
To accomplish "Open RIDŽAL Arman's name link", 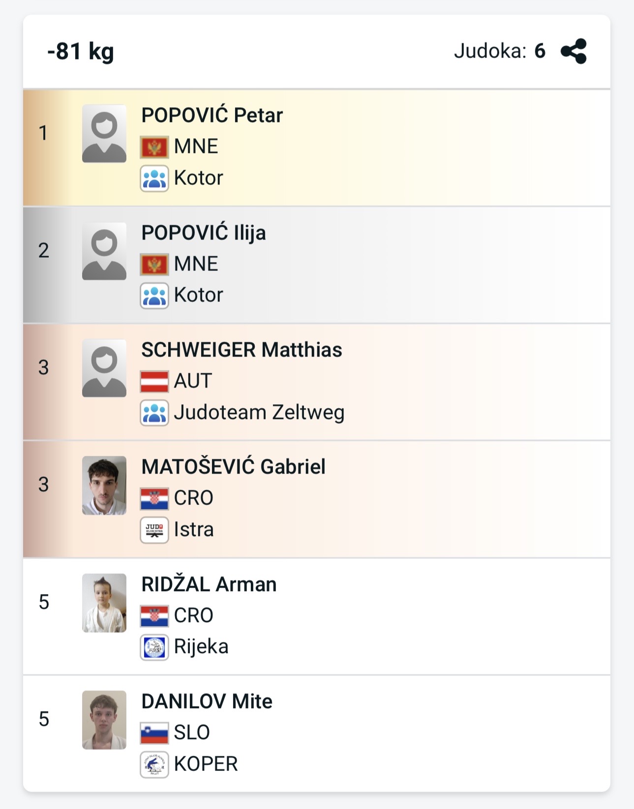I will coord(209,584).
